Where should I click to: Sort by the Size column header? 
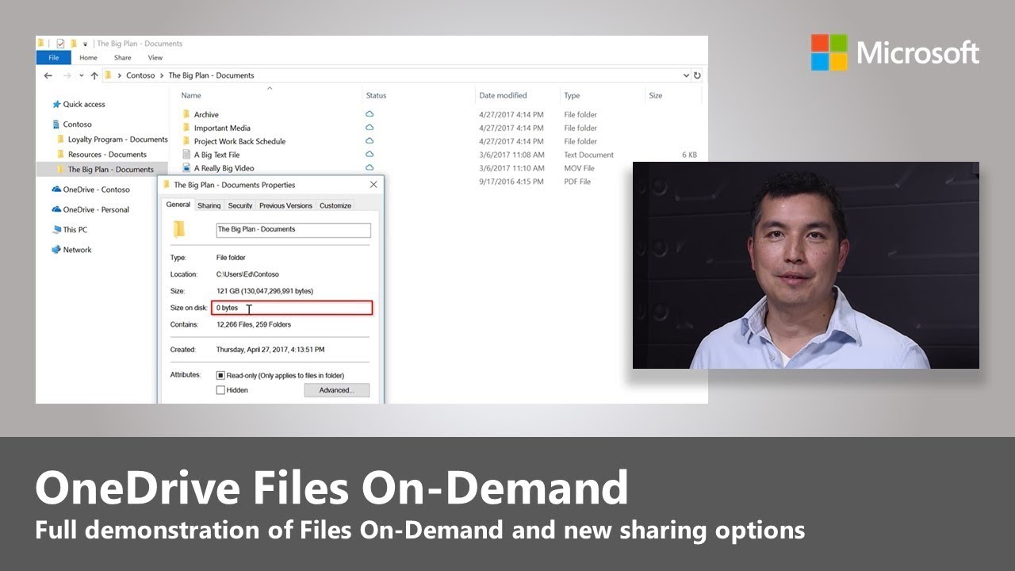tap(656, 96)
